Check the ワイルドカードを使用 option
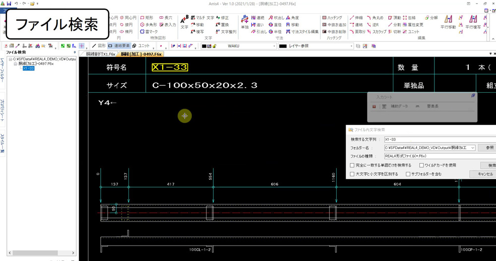Screen dimensions: 496x261 tap(422, 165)
